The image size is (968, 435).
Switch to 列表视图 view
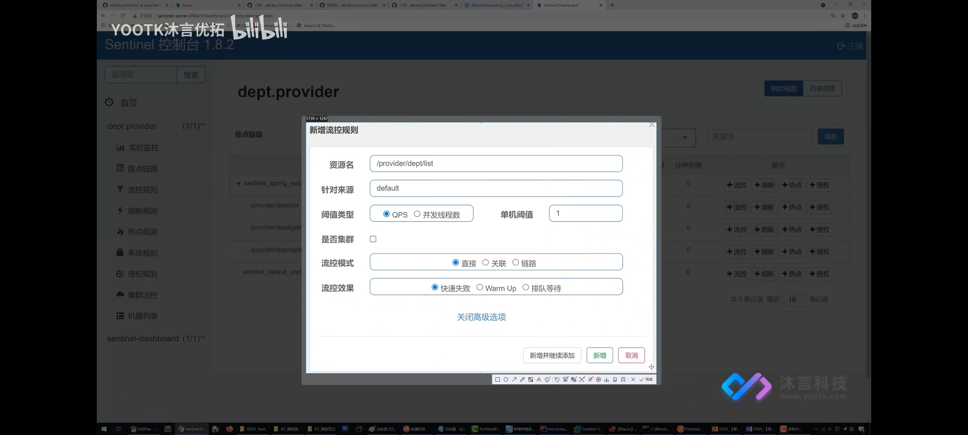[x=822, y=89]
